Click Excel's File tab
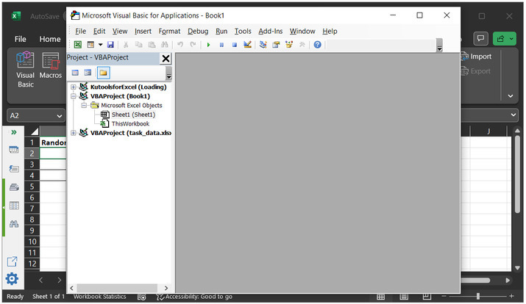This screenshot has height=304, width=526. tap(20, 39)
